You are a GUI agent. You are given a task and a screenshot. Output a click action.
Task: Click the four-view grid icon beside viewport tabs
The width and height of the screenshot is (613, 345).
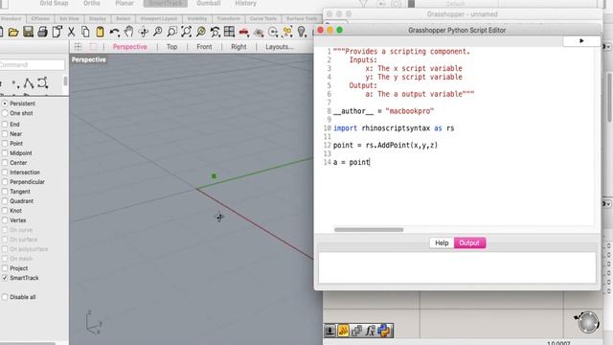[79, 47]
